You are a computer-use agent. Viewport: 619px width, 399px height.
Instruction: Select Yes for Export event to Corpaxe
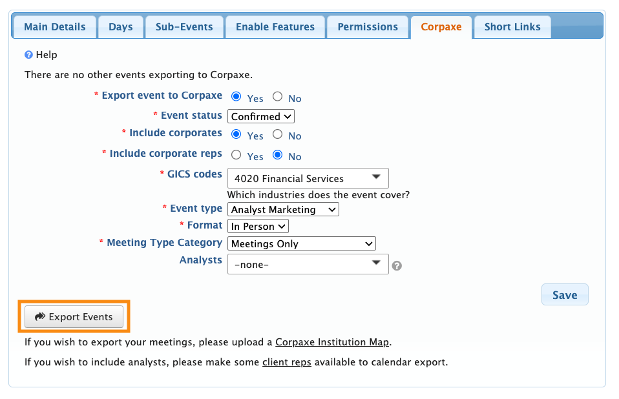[x=236, y=97]
